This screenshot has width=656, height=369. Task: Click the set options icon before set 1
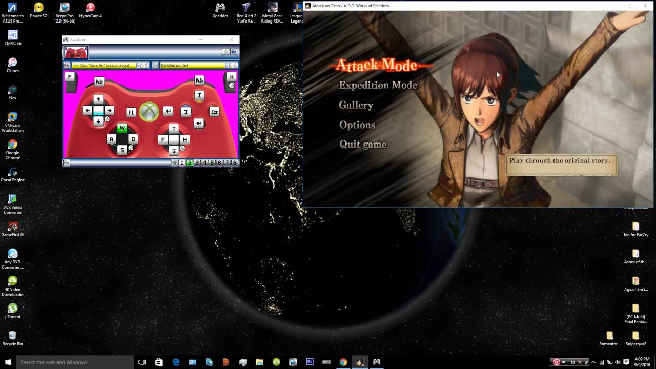[174, 162]
